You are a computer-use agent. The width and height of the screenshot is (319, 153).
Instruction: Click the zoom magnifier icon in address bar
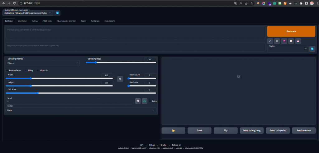coord(241,3)
